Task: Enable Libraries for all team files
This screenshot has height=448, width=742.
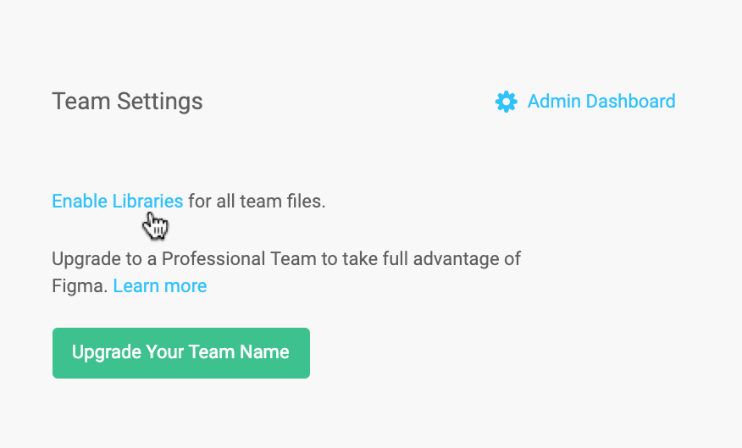Action: (117, 202)
